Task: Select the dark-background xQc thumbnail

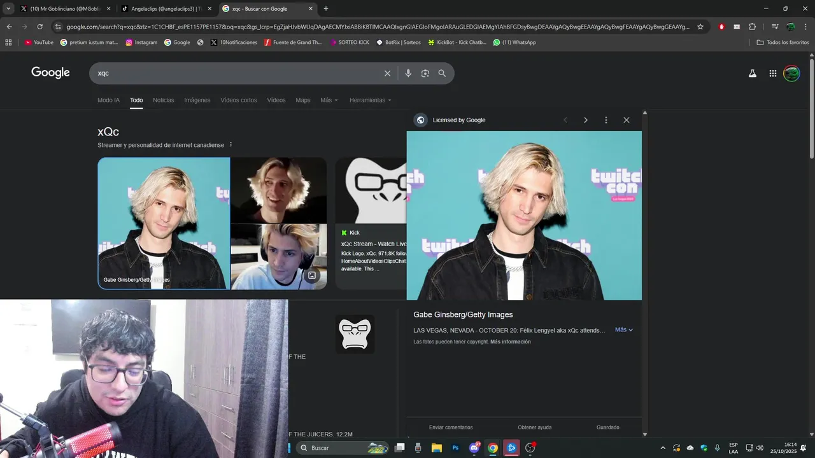Action: click(279, 190)
